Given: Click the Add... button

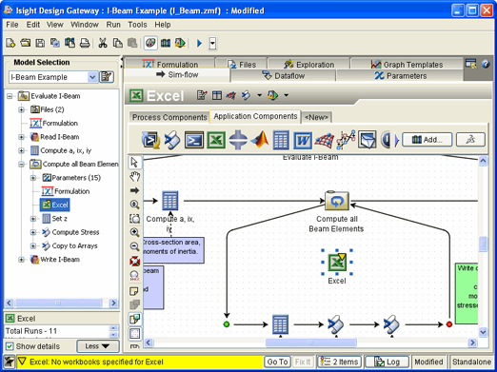Looking at the screenshot, I should (427, 140).
